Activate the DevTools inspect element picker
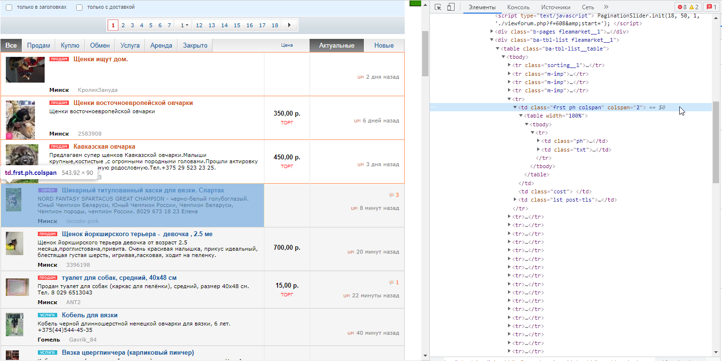Viewport: 722px width, 361px height. [438, 7]
